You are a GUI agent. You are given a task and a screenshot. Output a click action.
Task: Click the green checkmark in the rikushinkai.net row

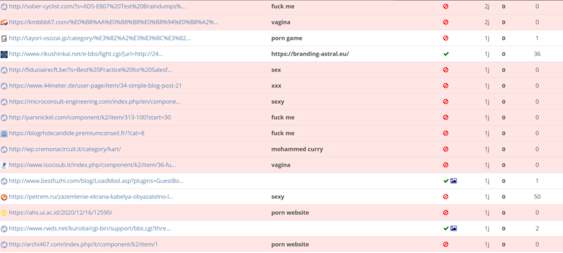(x=445, y=54)
